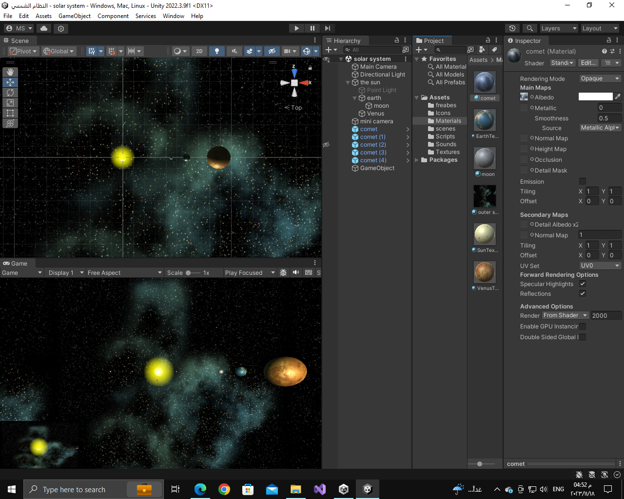Viewport: 624px width, 499px height.
Task: Select the Move tool in the toolbar
Action: click(10, 82)
